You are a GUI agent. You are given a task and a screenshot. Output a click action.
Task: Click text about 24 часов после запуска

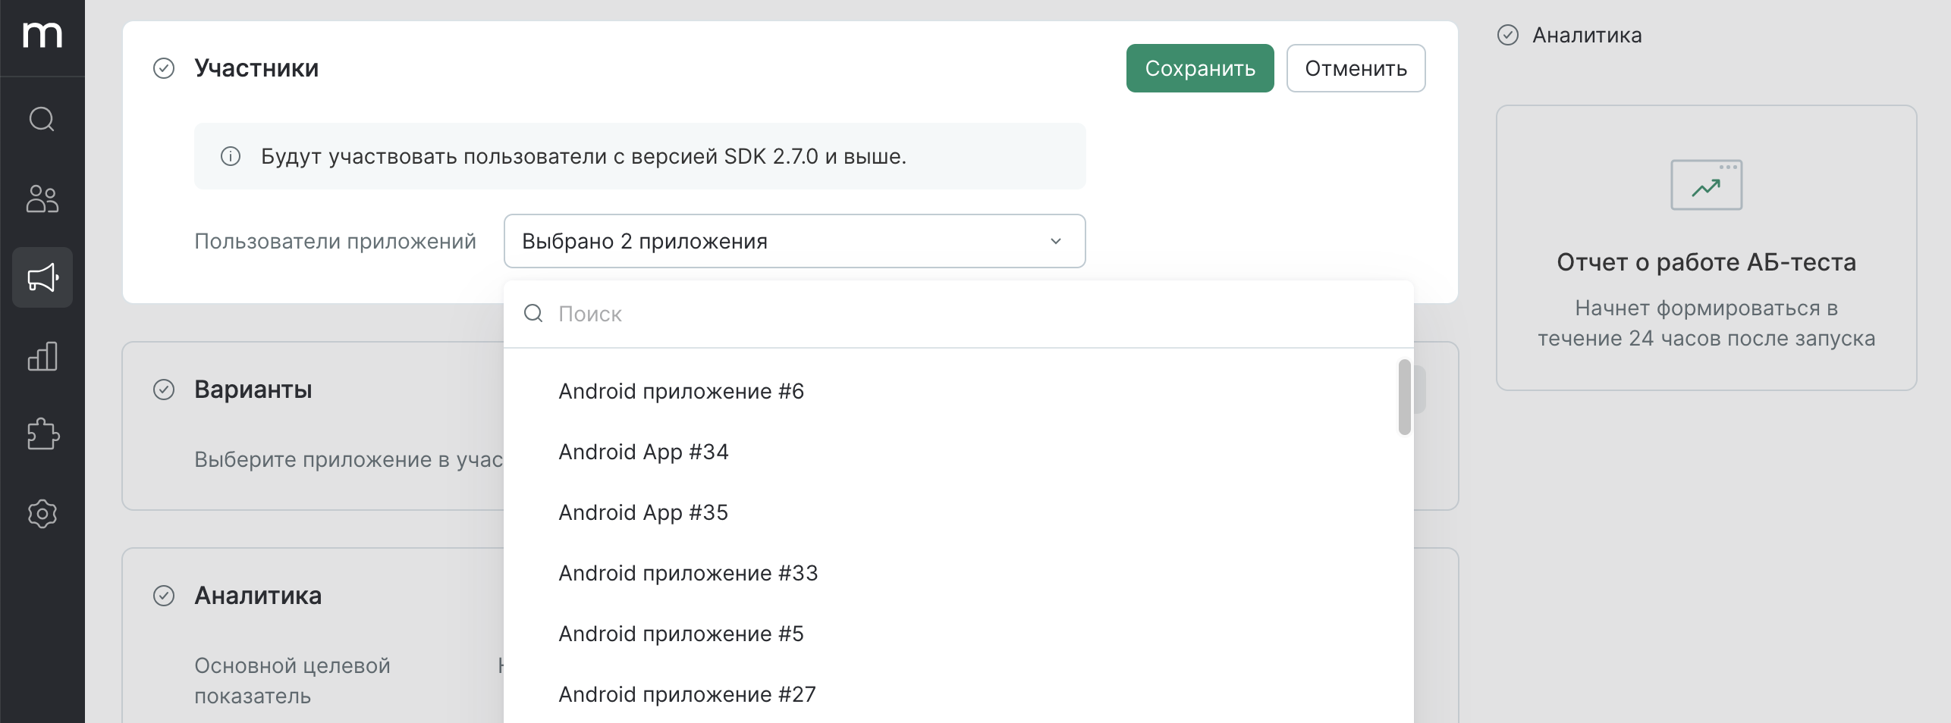point(1707,323)
